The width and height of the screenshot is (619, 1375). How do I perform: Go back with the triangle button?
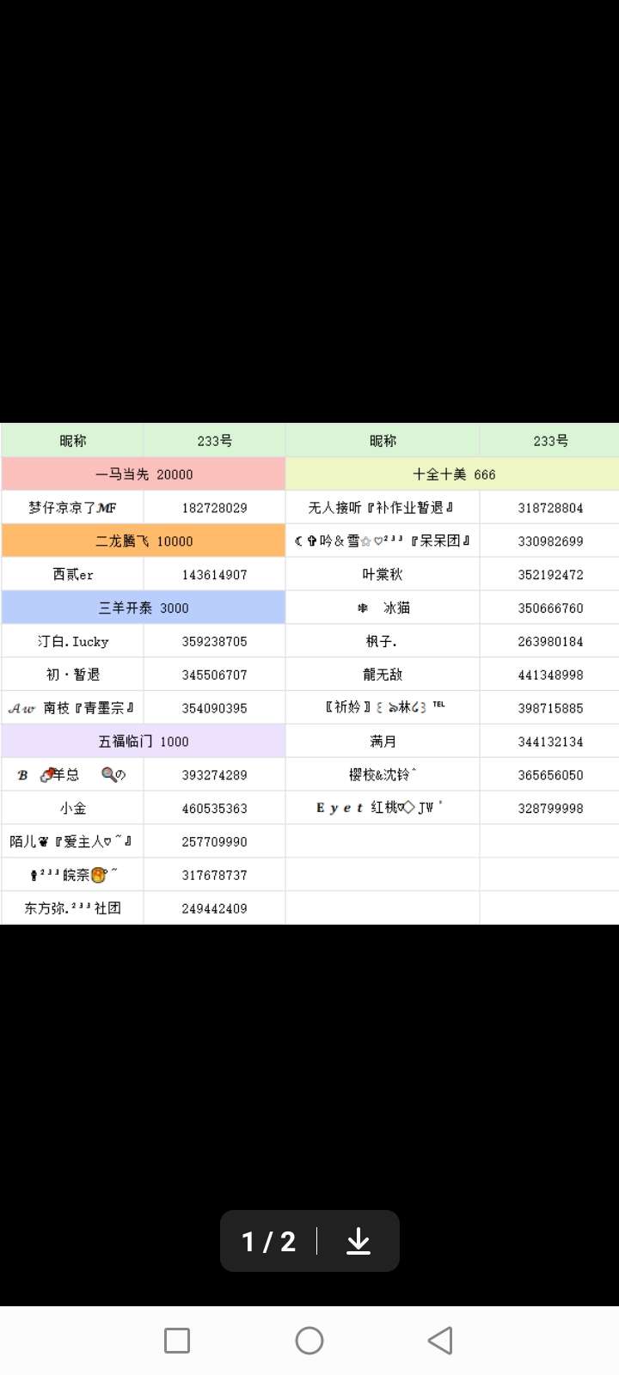click(x=440, y=1341)
